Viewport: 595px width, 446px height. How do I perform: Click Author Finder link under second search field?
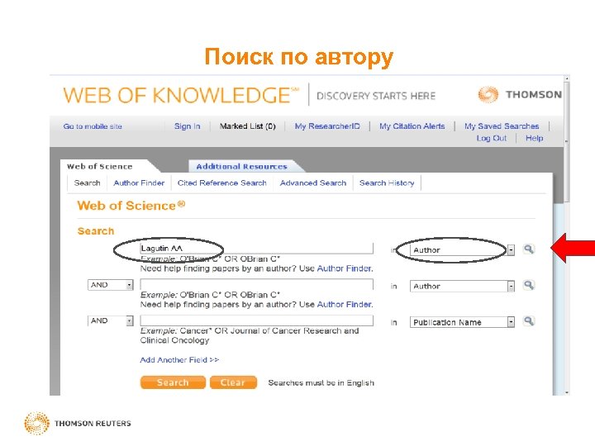click(345, 304)
